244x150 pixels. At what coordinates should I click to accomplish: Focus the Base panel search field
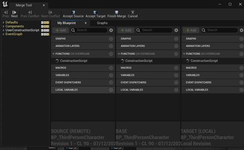(x=154, y=30)
